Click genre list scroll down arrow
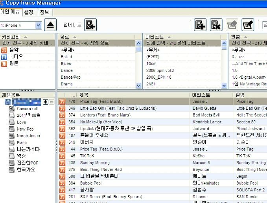This screenshot has width=267, height=203. (x=138, y=86)
